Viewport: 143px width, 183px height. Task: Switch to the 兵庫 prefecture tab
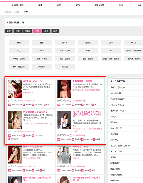click(x=17, y=31)
